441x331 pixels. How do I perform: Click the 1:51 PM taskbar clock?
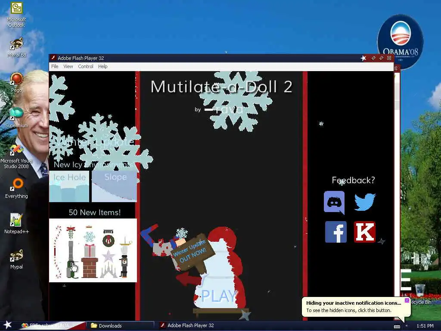pyautogui.click(x=425, y=326)
